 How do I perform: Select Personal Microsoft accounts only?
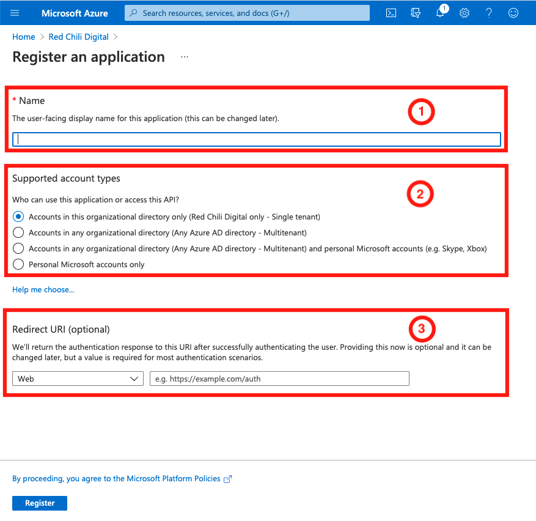(18, 264)
